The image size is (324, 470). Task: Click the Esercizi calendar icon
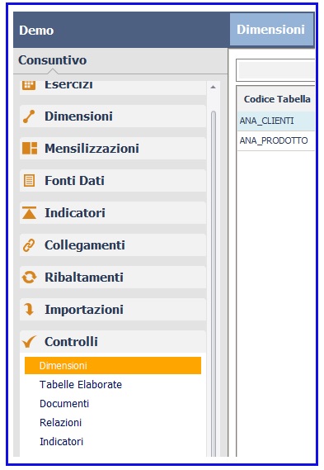click(x=29, y=85)
